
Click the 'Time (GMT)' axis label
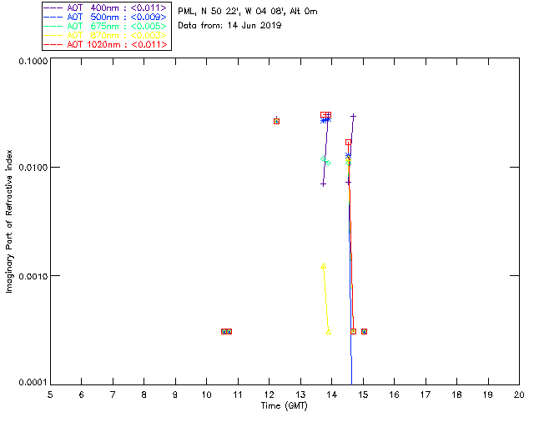284,406
